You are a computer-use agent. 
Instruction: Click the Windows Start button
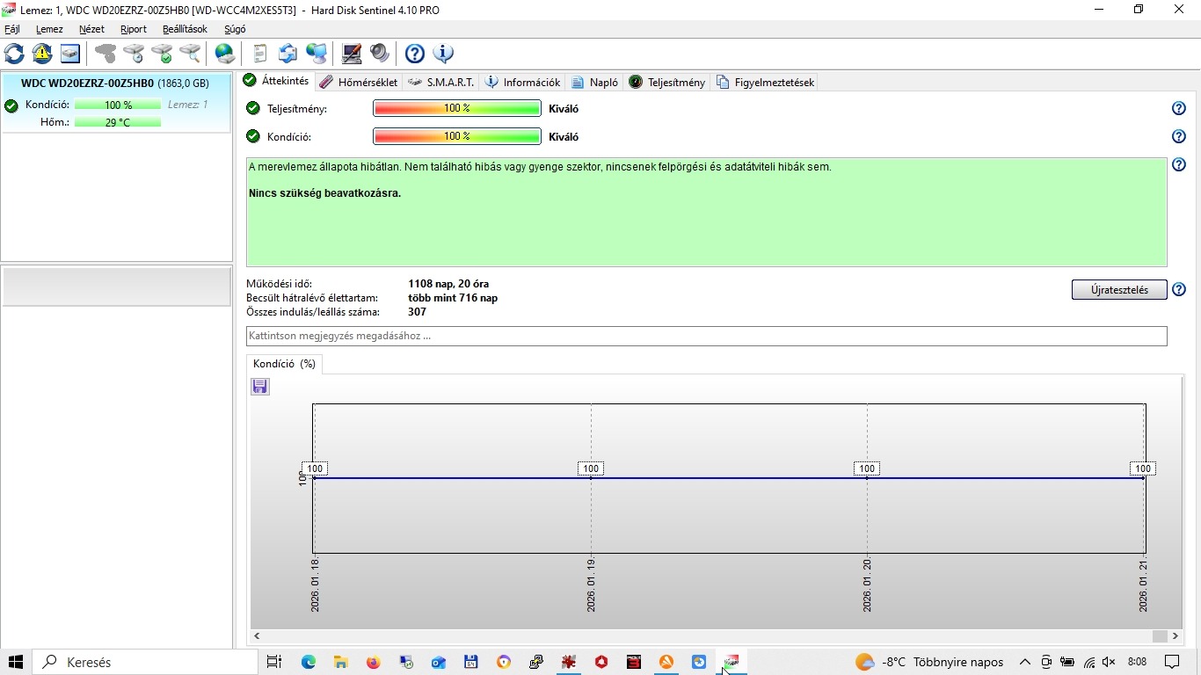(x=16, y=662)
